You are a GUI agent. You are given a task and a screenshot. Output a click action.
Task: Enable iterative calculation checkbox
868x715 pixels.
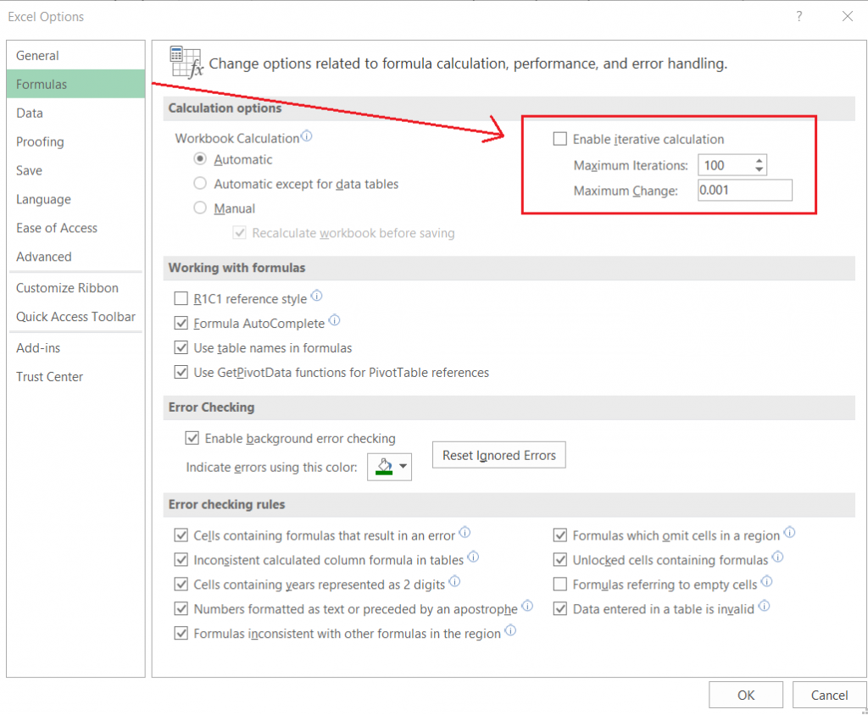click(559, 139)
